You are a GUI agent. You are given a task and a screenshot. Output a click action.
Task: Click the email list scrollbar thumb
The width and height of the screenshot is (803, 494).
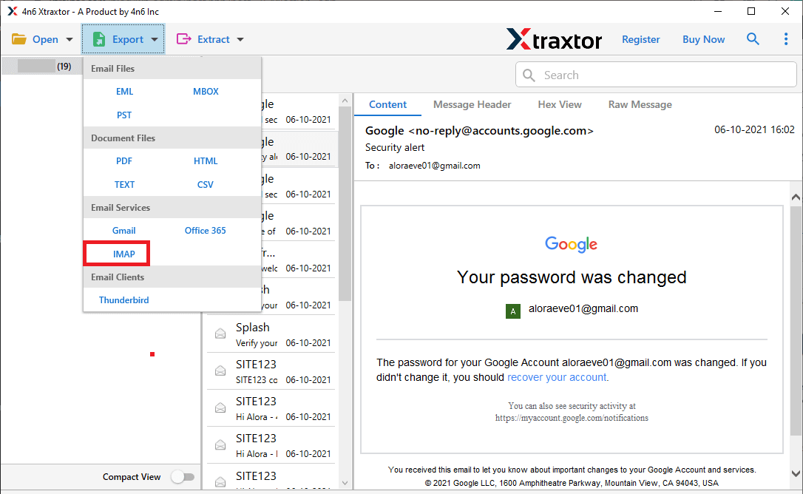[345, 203]
